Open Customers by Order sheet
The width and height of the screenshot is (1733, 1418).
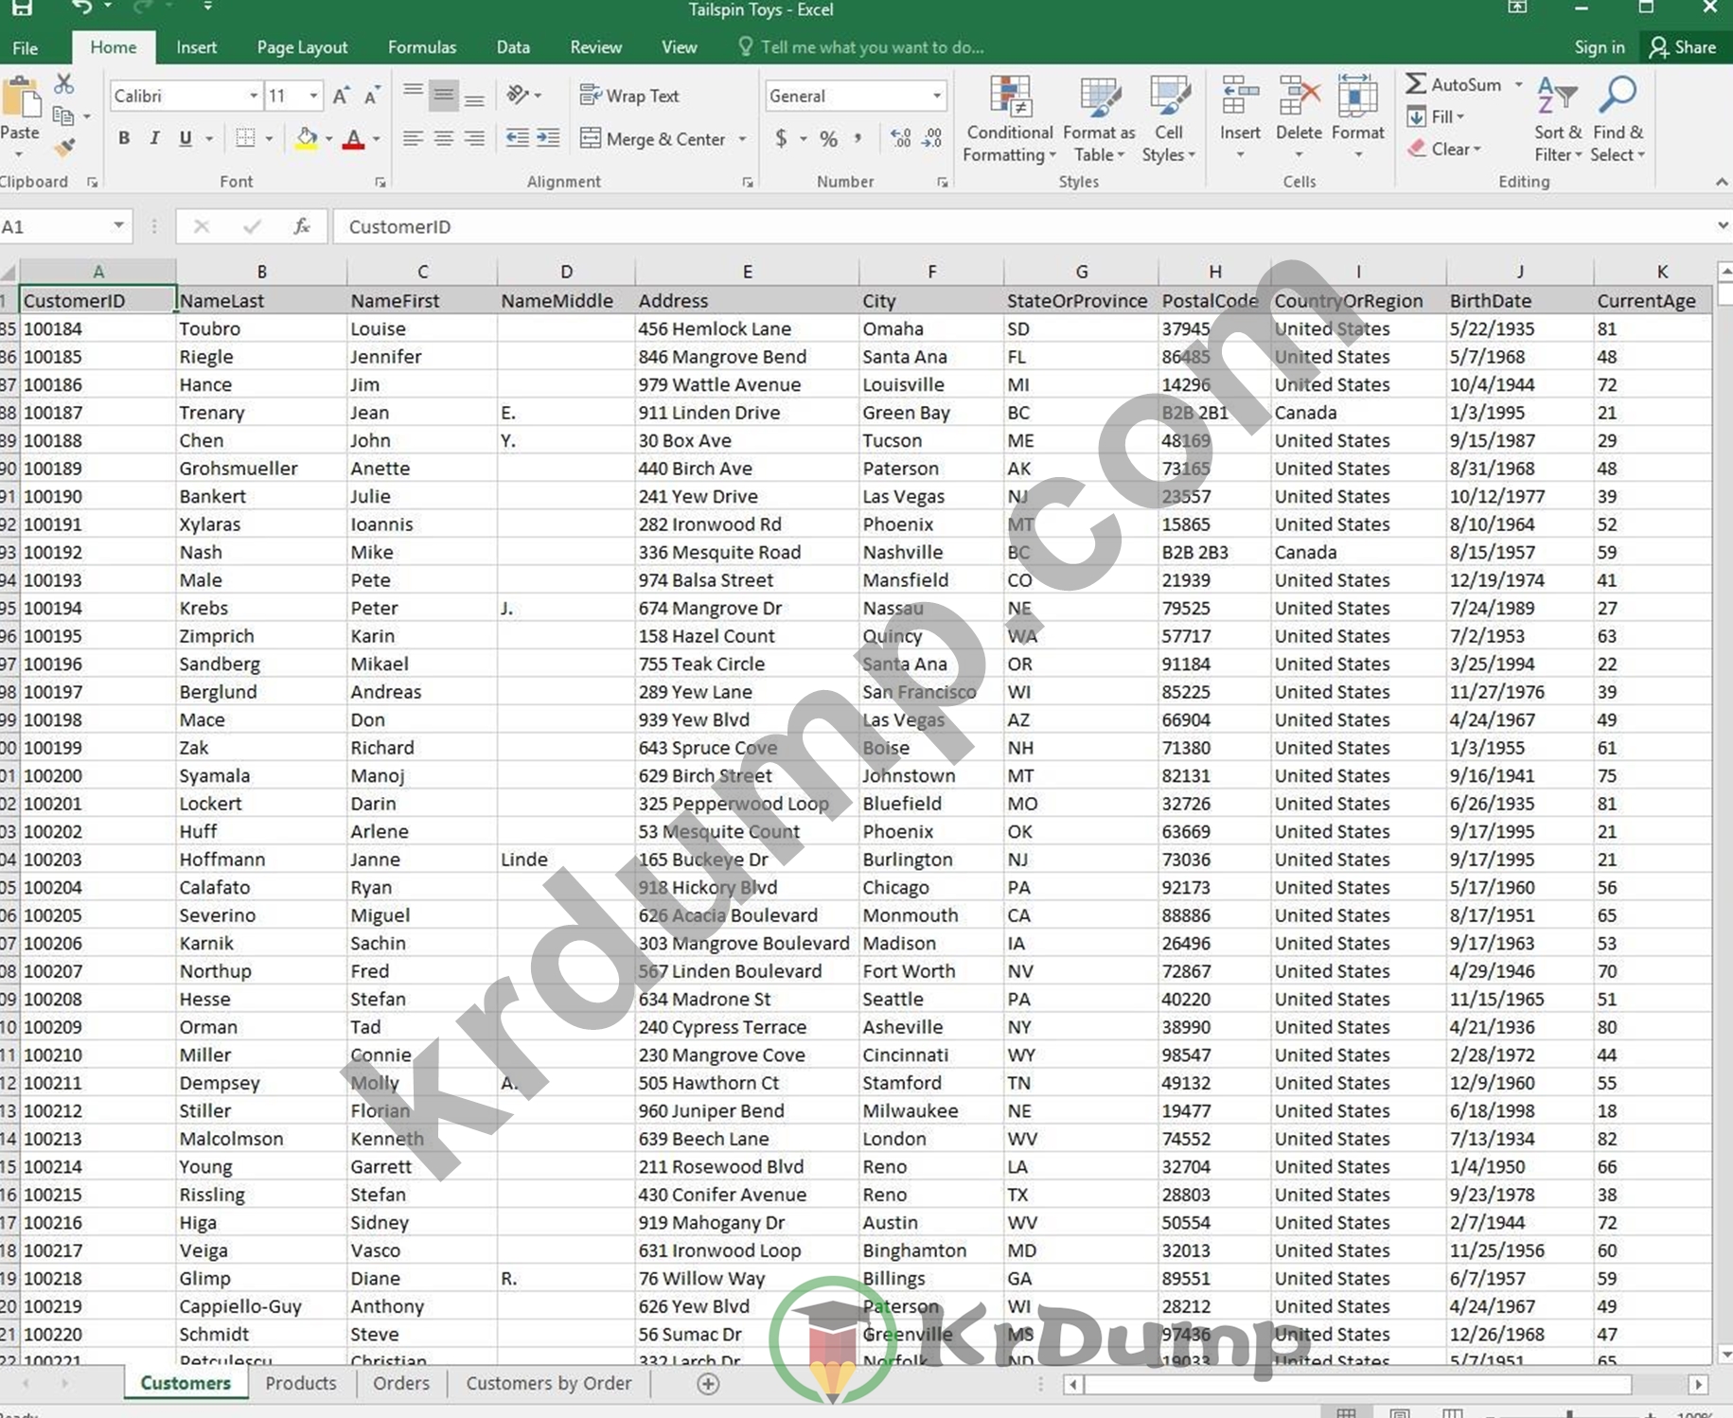click(x=548, y=1383)
